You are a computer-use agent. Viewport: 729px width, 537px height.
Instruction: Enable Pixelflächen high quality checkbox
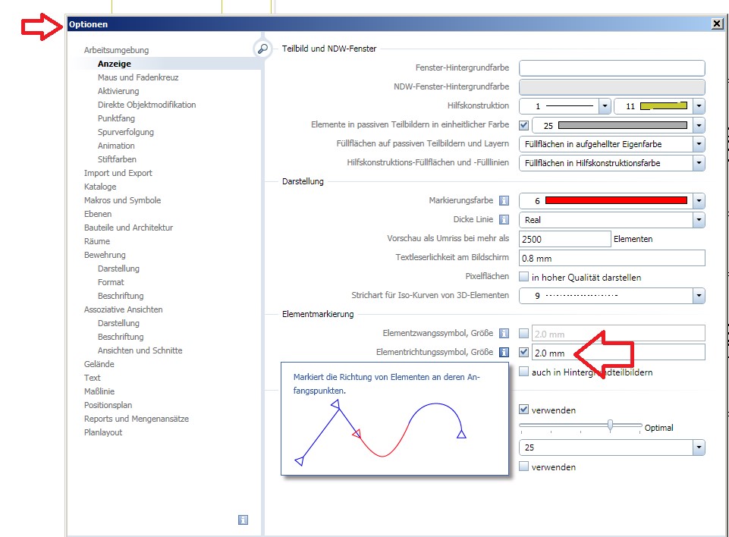[x=523, y=278]
